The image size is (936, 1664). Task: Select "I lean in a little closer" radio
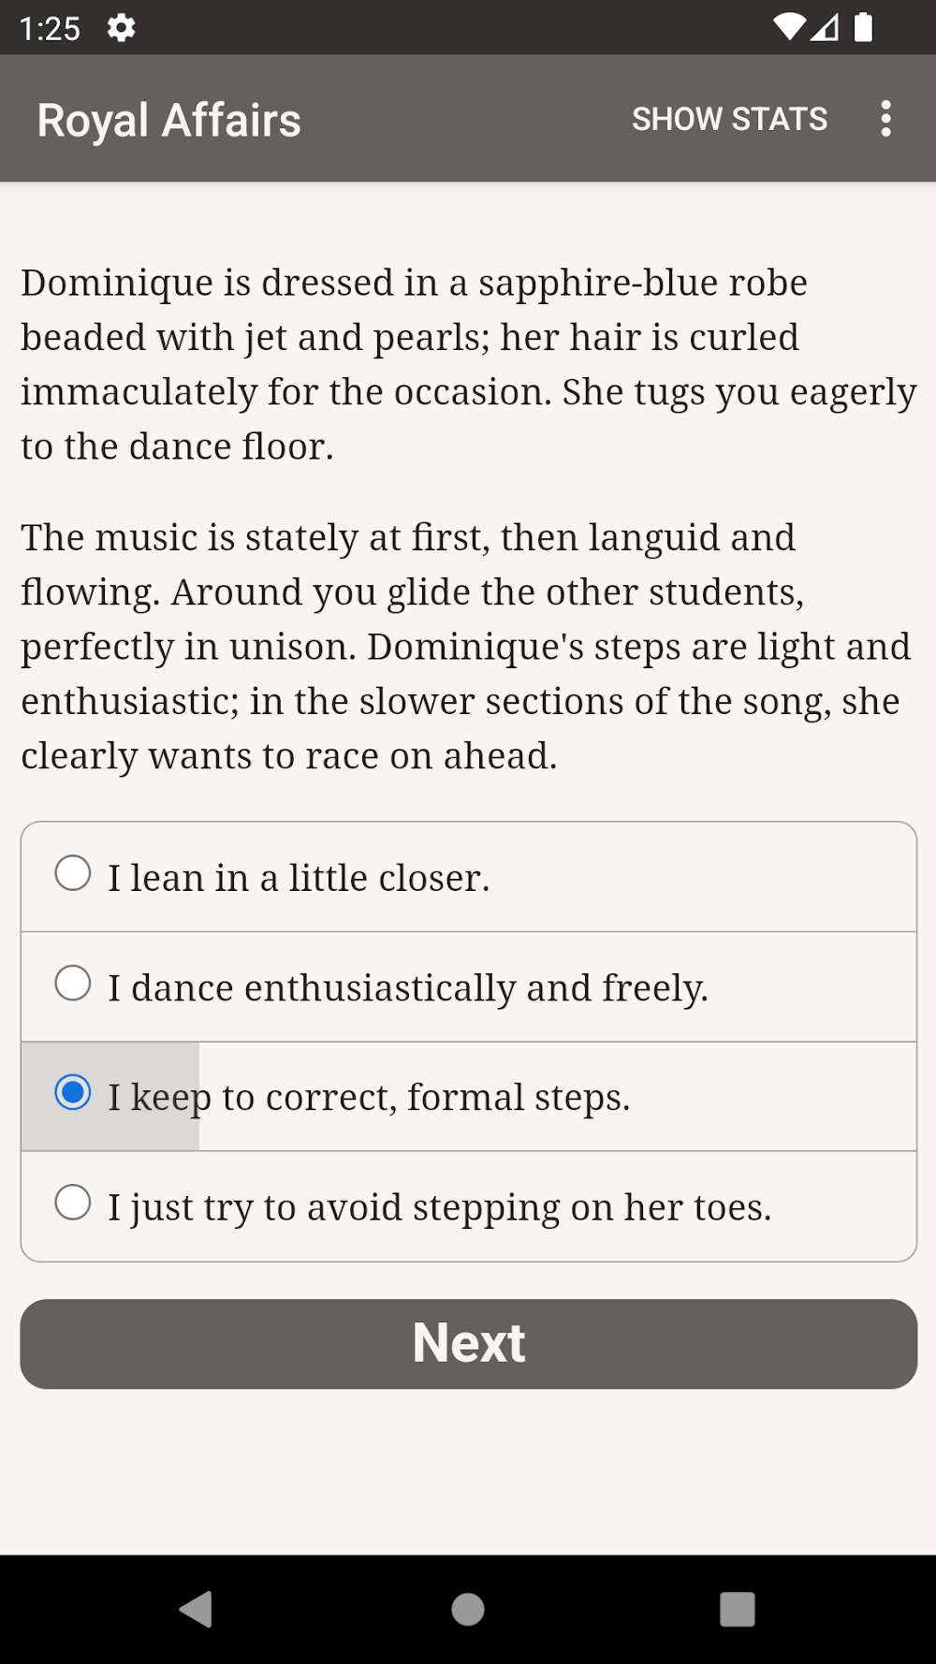pyautogui.click(x=73, y=873)
